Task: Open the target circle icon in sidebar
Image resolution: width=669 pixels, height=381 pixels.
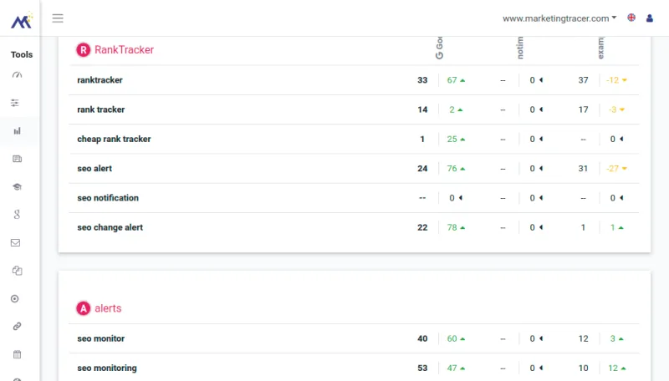Action: [x=15, y=299]
